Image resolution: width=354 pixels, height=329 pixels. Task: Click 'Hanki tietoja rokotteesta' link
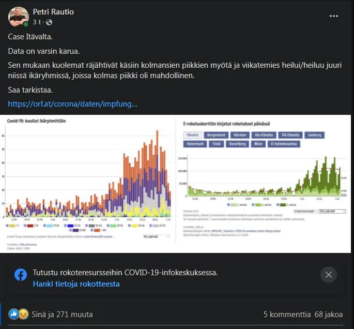pos(76,284)
